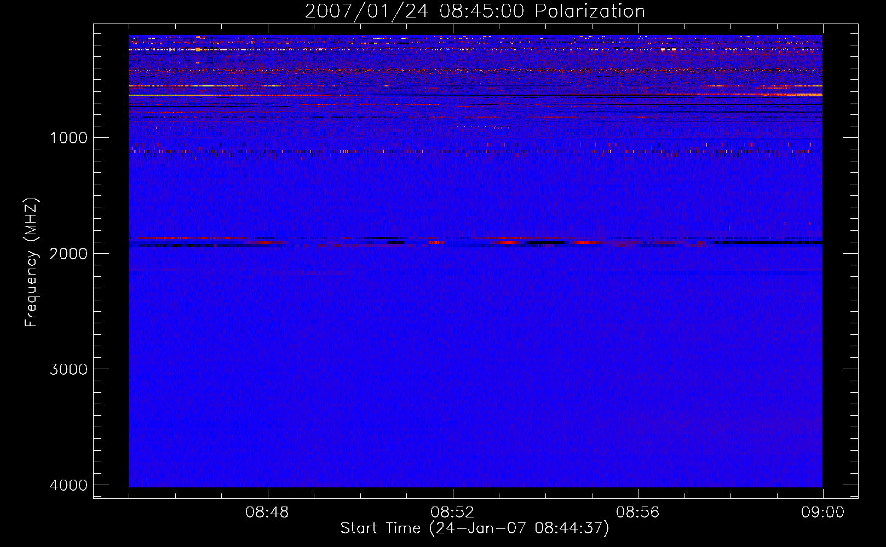Click the 'Frequency (MHZ)' axis label
Image resolution: width=886 pixels, height=547 pixels.
tap(31, 263)
